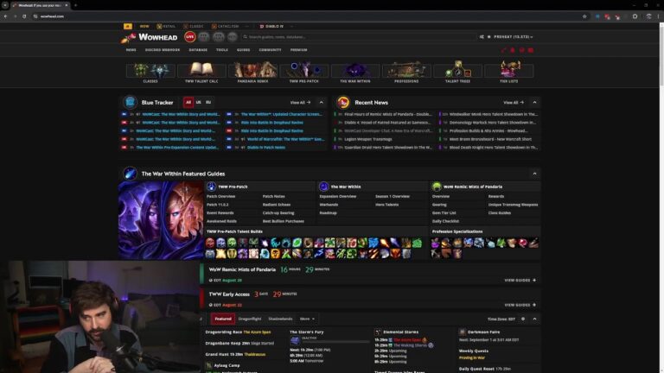
Task: Open the event timer settings gear
Action: tap(523, 319)
